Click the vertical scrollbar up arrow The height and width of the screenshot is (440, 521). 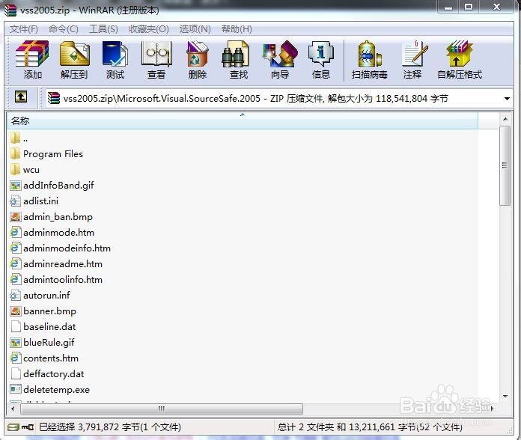click(505, 119)
